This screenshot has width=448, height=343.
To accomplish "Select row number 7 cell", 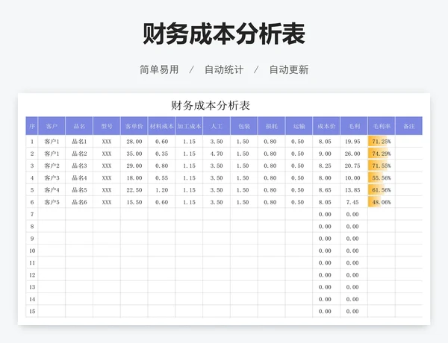I will point(31,214).
